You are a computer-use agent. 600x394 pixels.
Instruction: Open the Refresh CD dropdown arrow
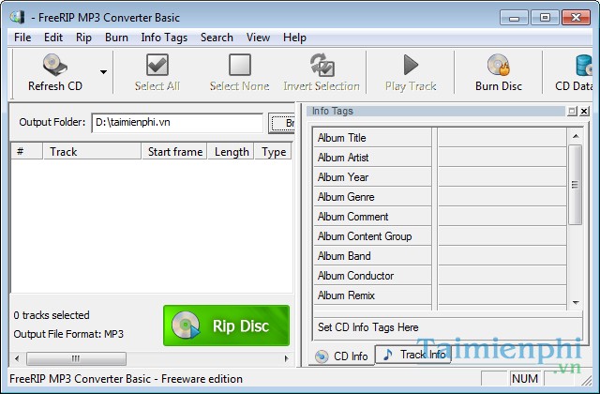[x=103, y=72]
